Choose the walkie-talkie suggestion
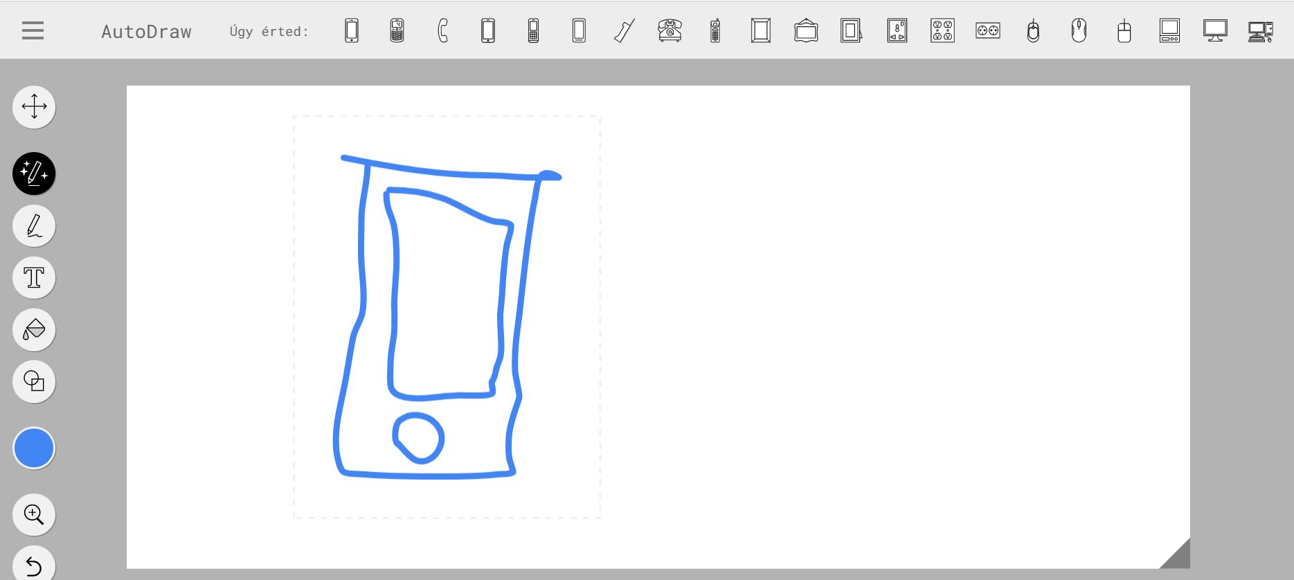Screen dimensions: 1294x580 (x=715, y=31)
